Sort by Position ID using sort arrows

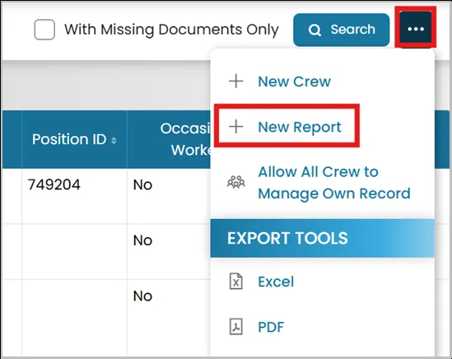tap(114, 141)
